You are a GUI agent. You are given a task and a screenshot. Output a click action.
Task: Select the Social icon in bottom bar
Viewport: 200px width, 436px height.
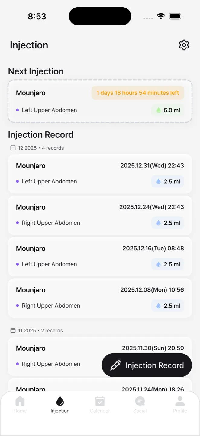click(x=140, y=401)
